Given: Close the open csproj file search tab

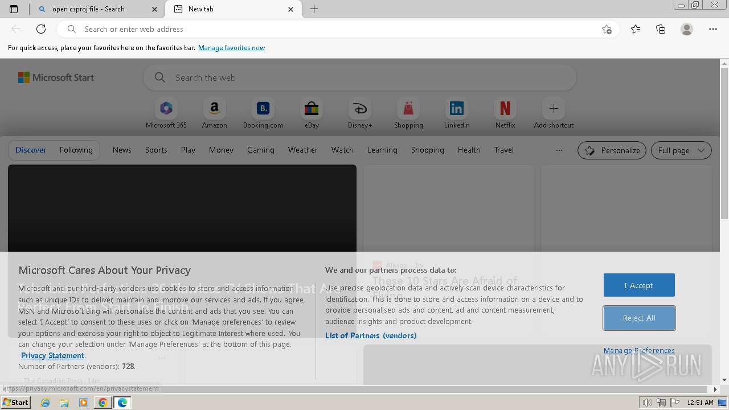Looking at the screenshot, I should pyautogui.click(x=155, y=9).
